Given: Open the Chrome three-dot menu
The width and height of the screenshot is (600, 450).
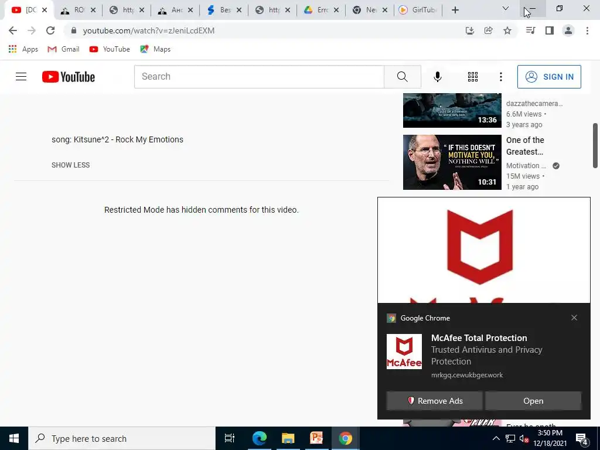Looking at the screenshot, I should point(587,30).
